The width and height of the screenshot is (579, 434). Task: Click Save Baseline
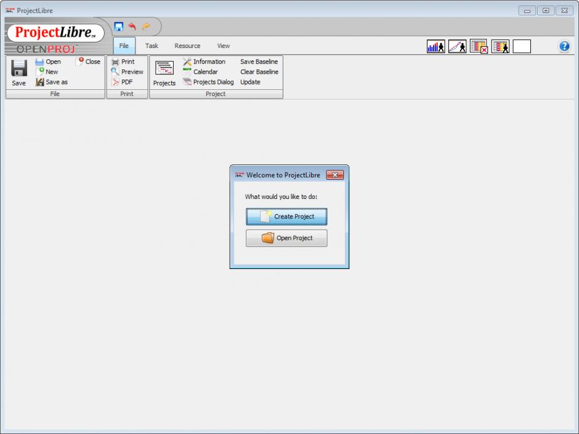(x=259, y=62)
